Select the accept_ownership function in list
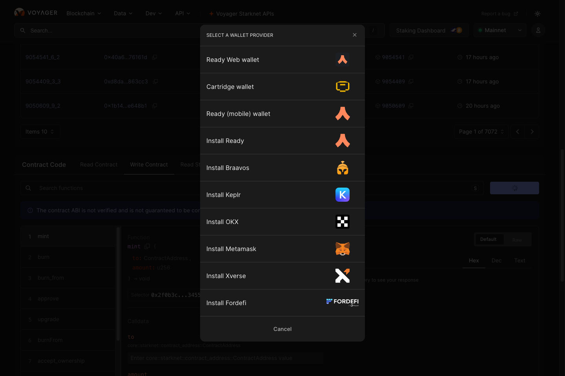This screenshot has height=376, width=565. coord(69,361)
